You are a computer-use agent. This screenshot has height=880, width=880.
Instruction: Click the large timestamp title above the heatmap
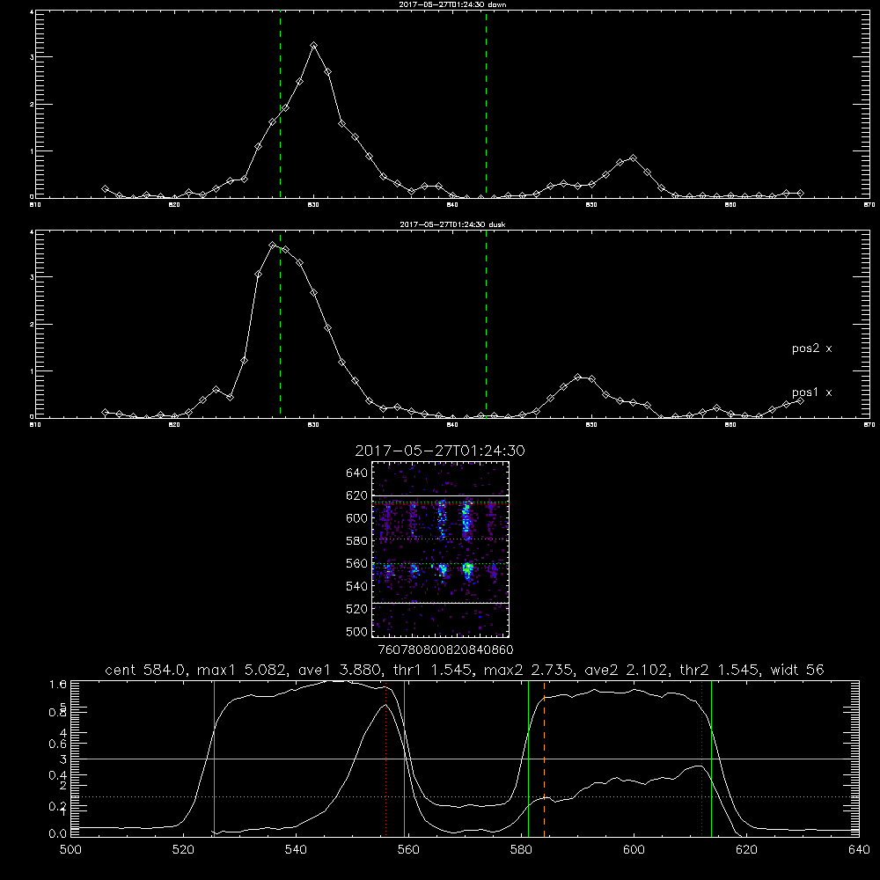(440, 451)
